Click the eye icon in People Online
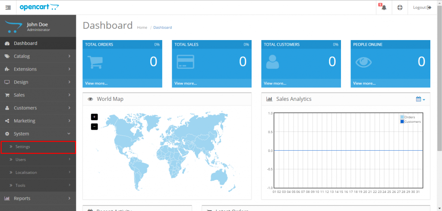Image resolution: width=442 pixels, height=211 pixels. pos(363,62)
